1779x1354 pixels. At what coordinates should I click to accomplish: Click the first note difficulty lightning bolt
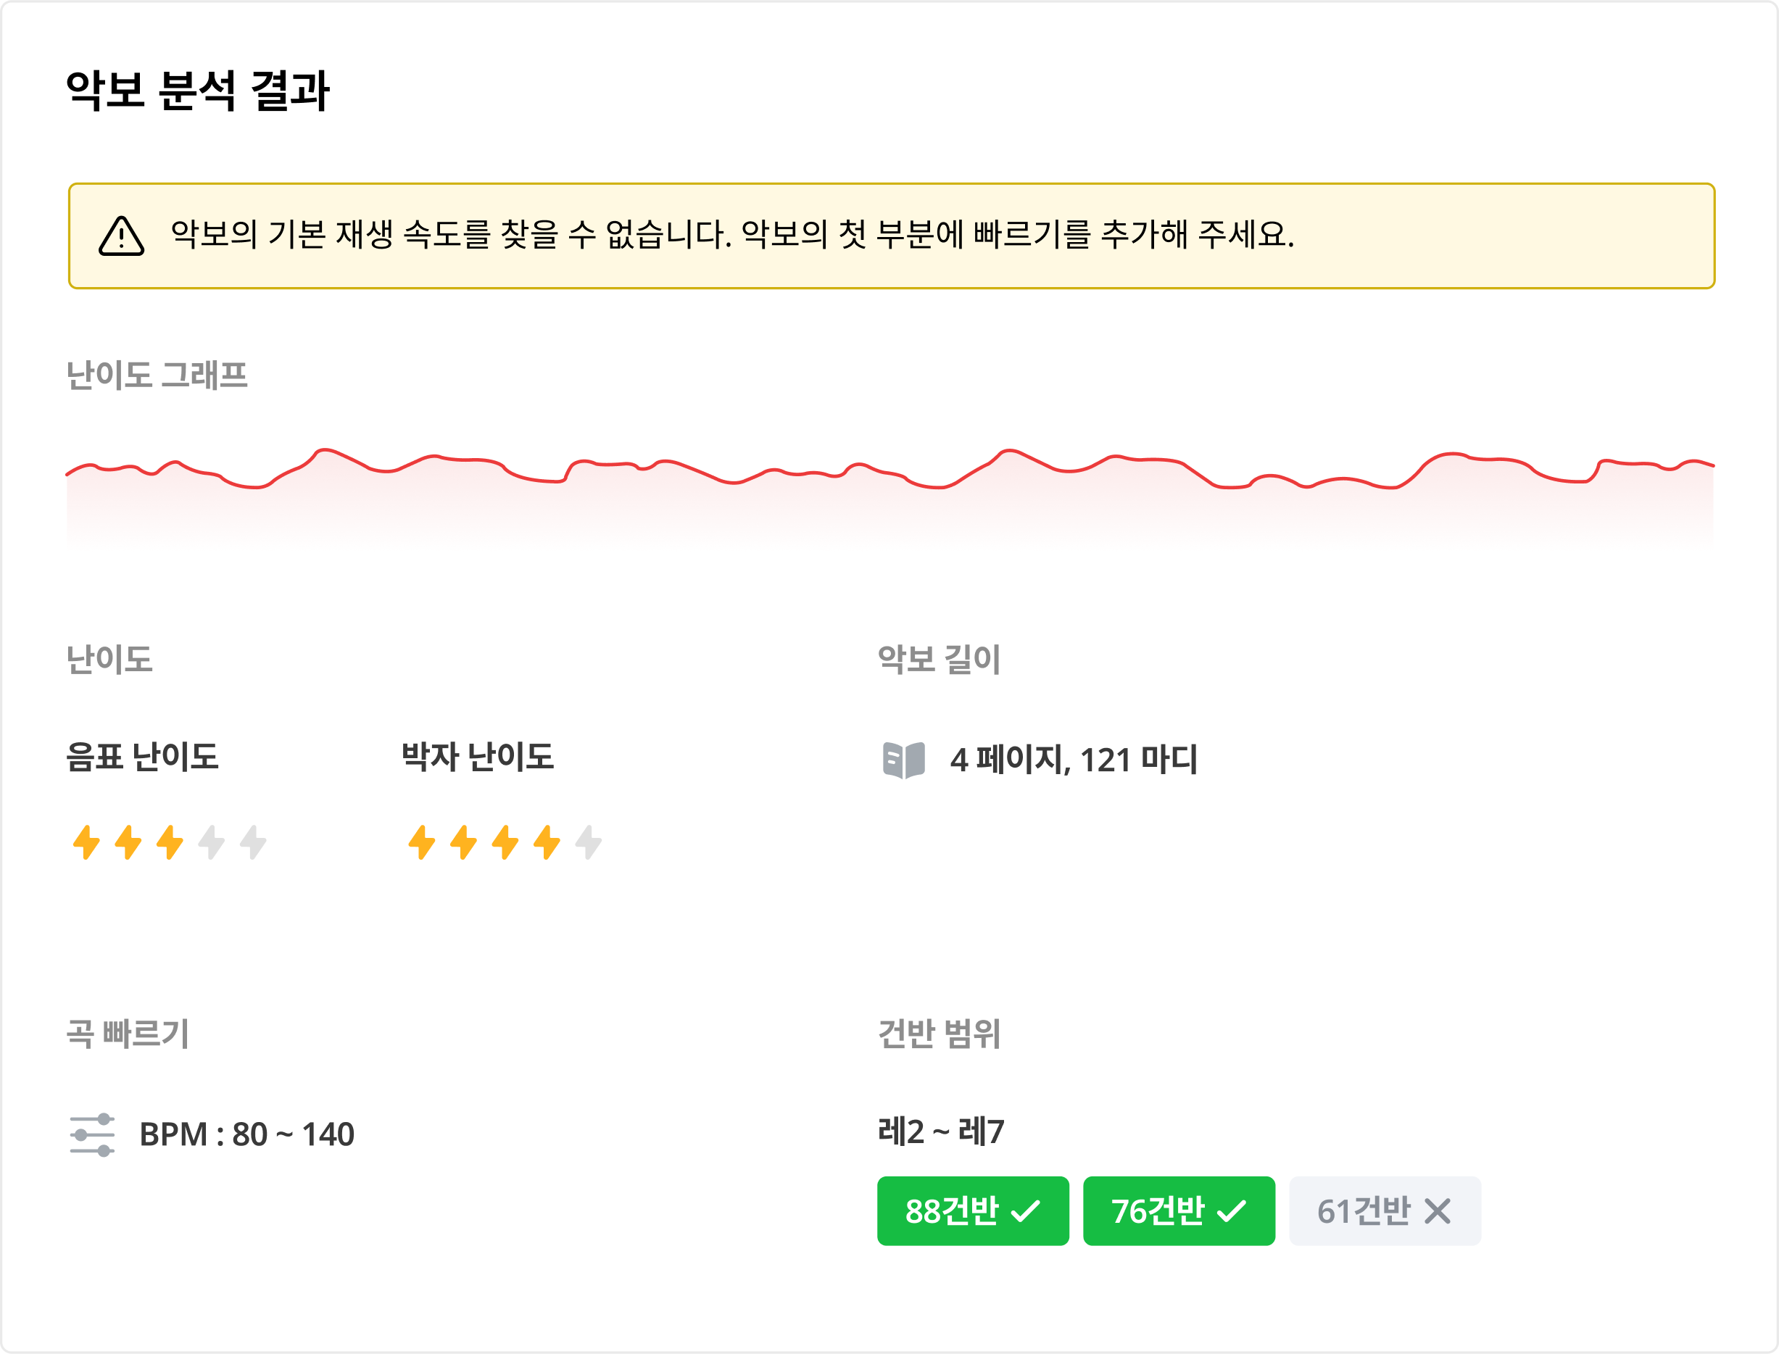pyautogui.click(x=86, y=842)
